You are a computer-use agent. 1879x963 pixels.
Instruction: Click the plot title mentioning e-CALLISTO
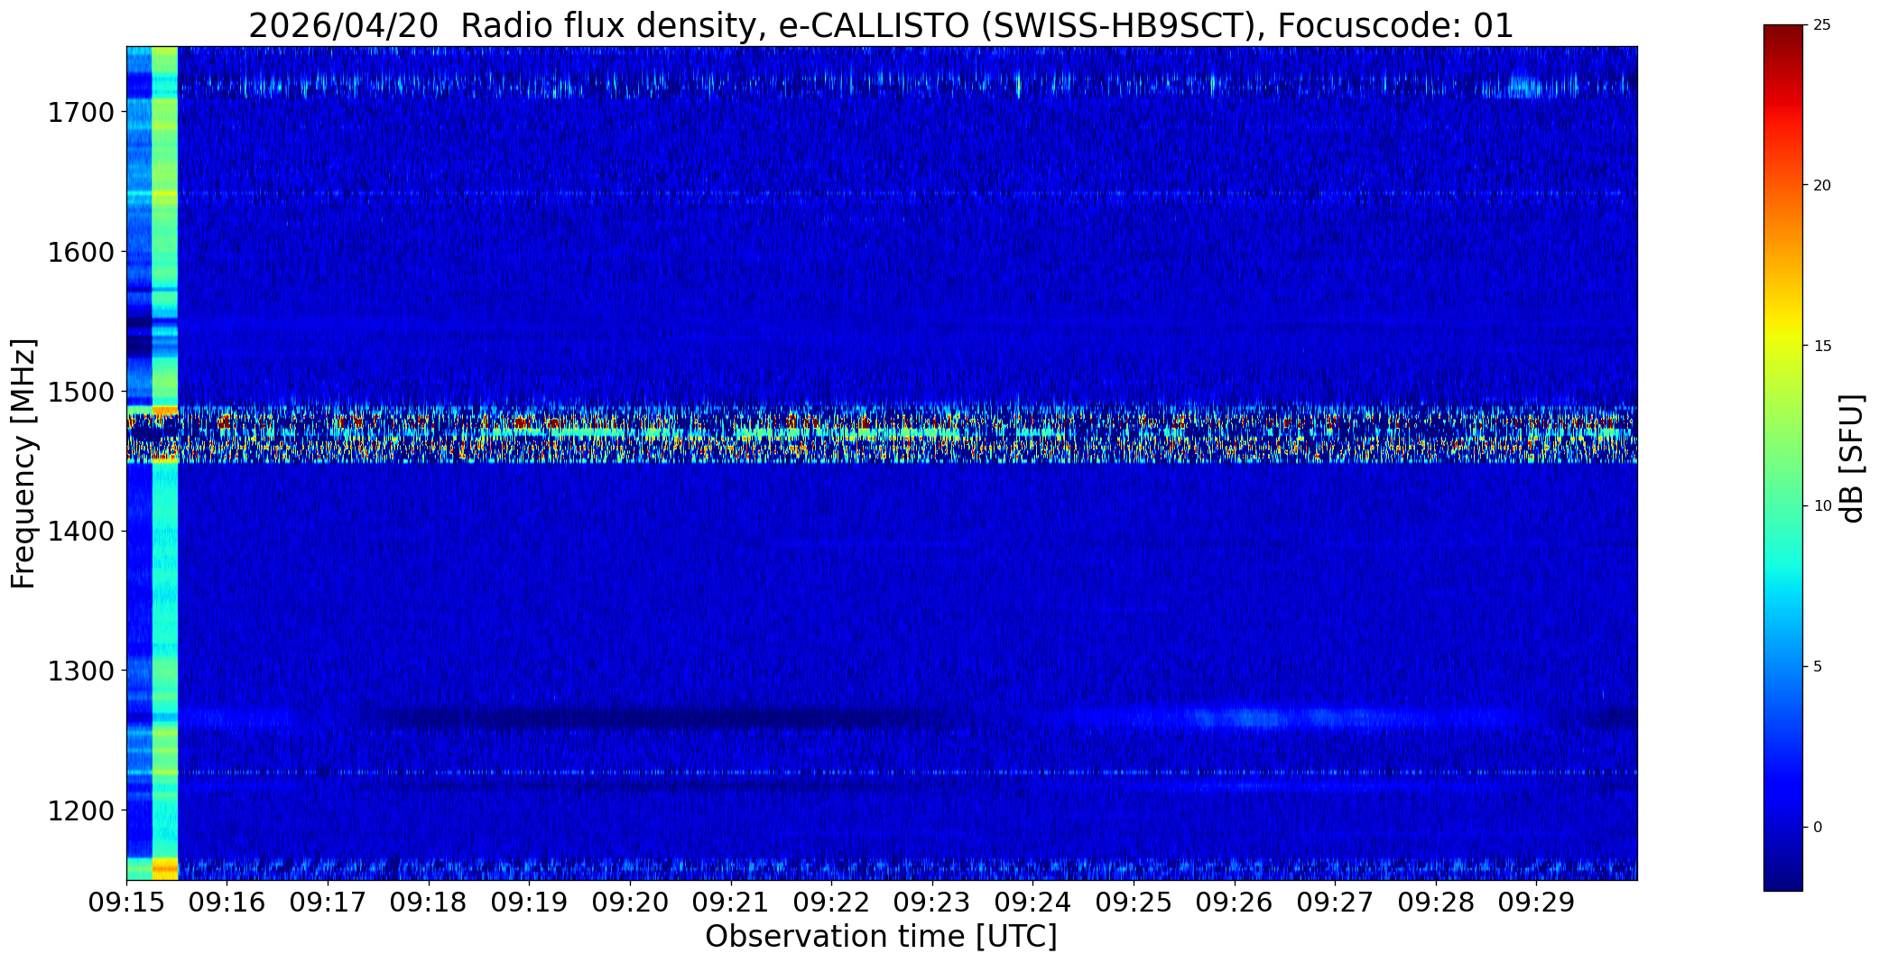(x=881, y=25)
